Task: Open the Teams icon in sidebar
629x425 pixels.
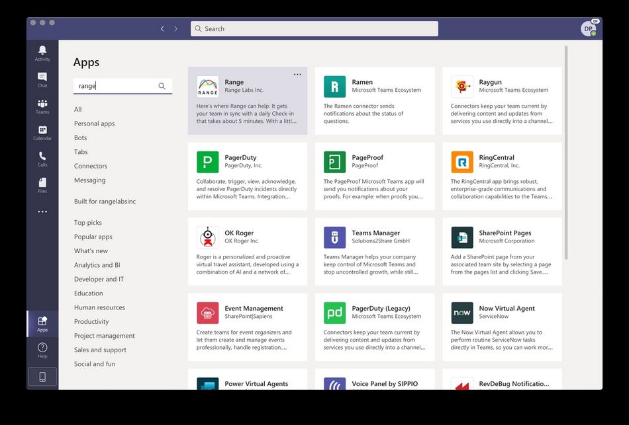Action: [42, 103]
